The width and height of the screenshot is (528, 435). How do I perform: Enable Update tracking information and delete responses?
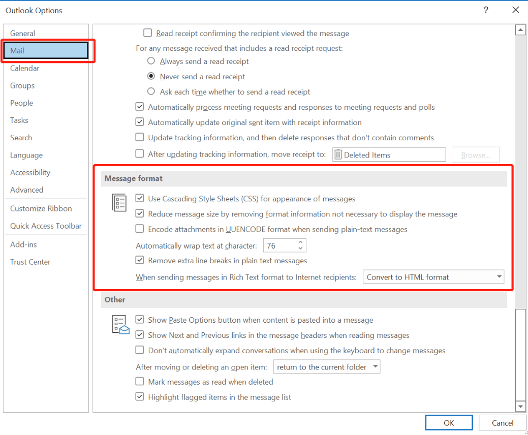[139, 137]
